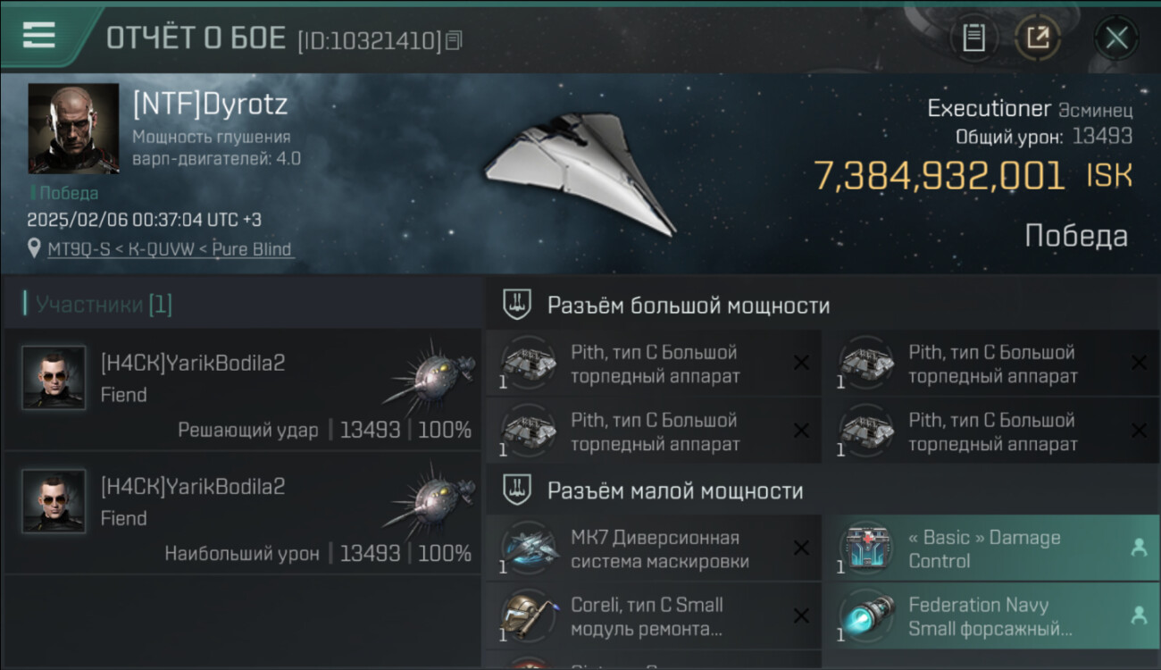Select the Federation Navy Small afterburner module

tap(991, 616)
